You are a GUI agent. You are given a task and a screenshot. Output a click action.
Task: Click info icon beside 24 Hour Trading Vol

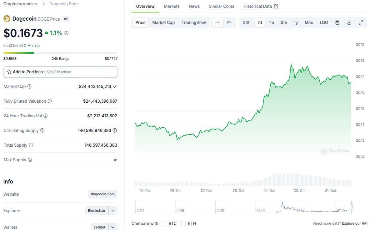click(45, 116)
